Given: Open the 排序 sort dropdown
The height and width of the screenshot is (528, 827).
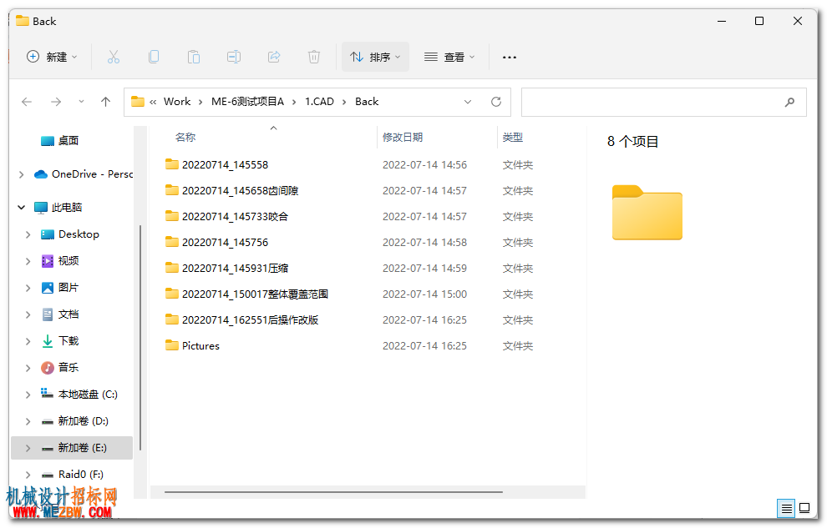Looking at the screenshot, I should (x=375, y=57).
